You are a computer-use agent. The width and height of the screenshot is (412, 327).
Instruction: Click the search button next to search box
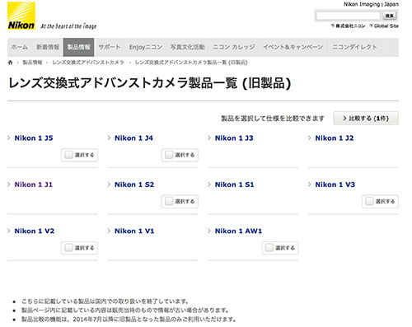pos(390,16)
